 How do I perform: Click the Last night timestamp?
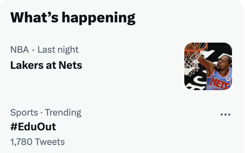(58, 50)
